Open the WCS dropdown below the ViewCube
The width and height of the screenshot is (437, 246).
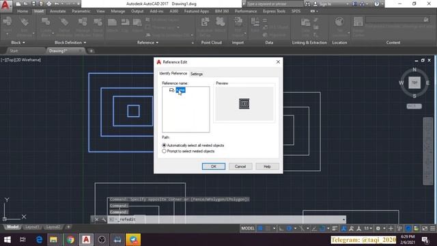[x=414, y=107]
